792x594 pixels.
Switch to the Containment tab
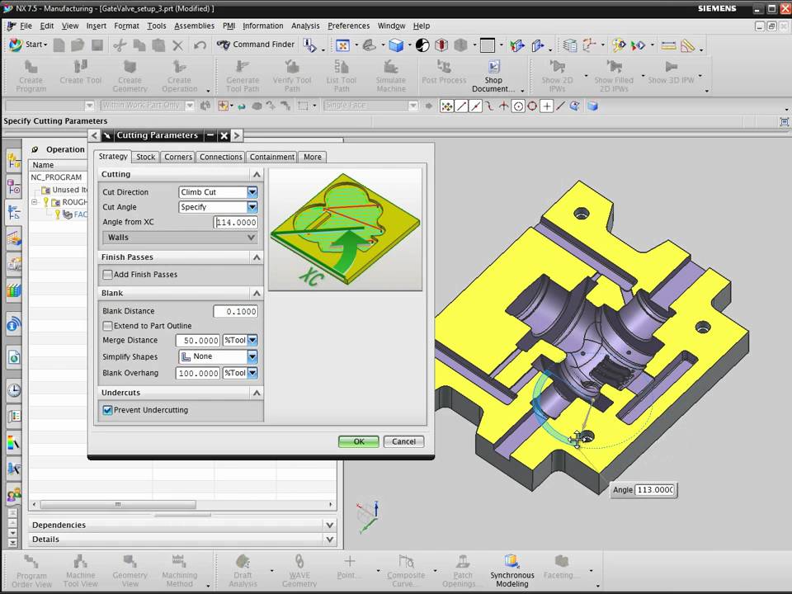[x=271, y=157]
